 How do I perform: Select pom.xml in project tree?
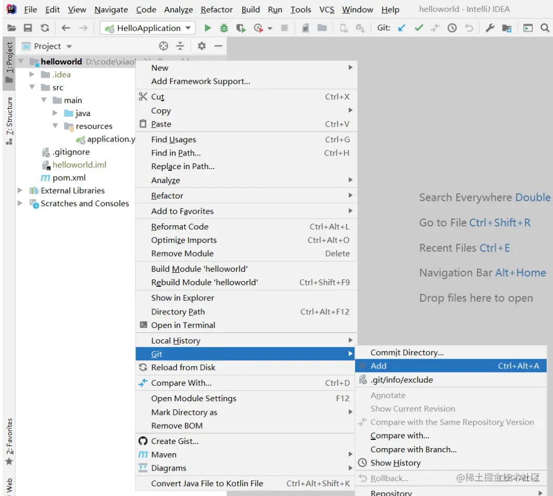pyautogui.click(x=69, y=177)
